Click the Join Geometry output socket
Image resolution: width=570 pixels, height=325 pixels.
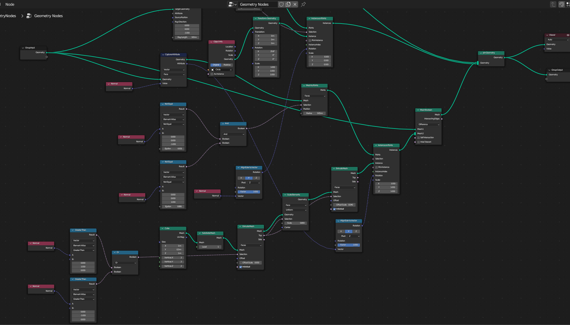504,58
